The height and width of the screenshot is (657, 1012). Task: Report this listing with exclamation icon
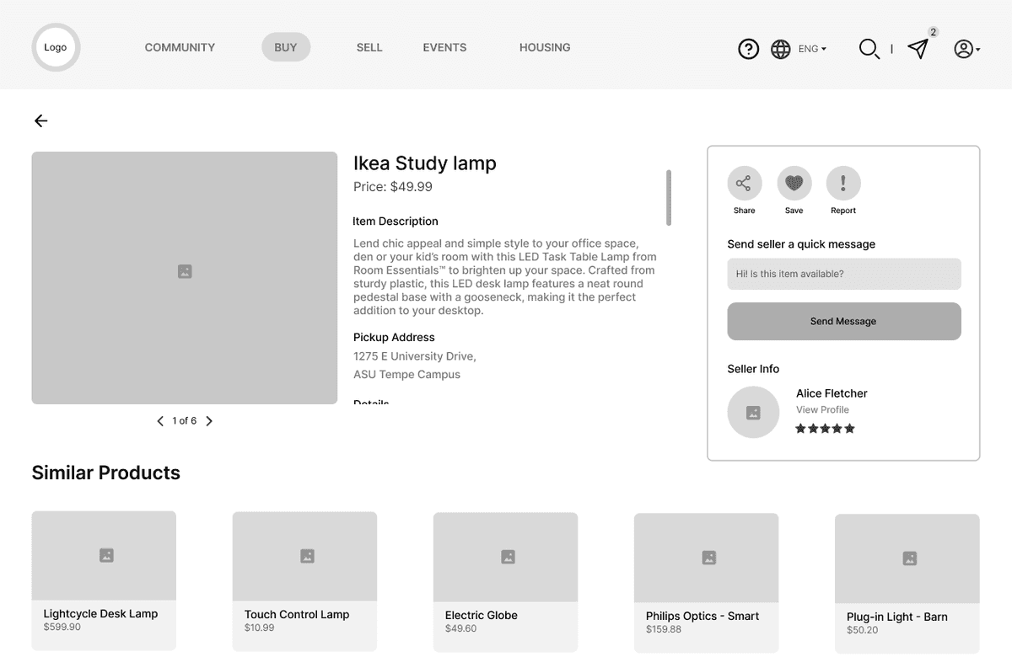[842, 183]
